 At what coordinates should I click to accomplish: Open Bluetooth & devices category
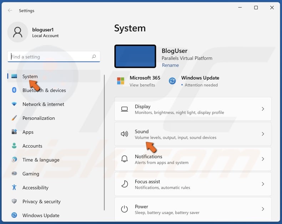pos(44,90)
